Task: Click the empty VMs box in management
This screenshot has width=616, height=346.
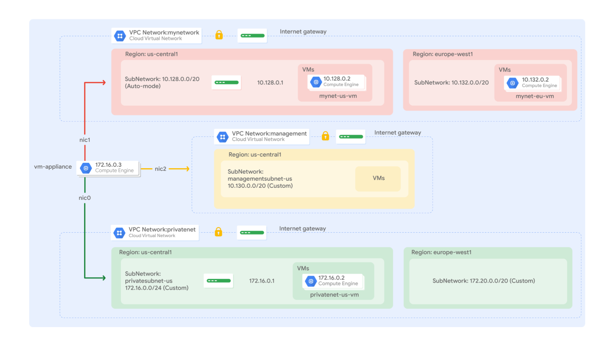Action: click(x=378, y=178)
